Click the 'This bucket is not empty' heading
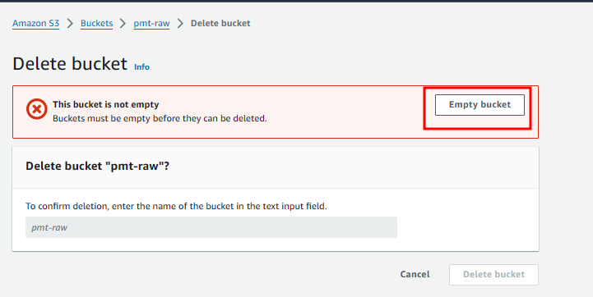Image resolution: width=593 pixels, height=297 pixels. pyautogui.click(x=106, y=104)
